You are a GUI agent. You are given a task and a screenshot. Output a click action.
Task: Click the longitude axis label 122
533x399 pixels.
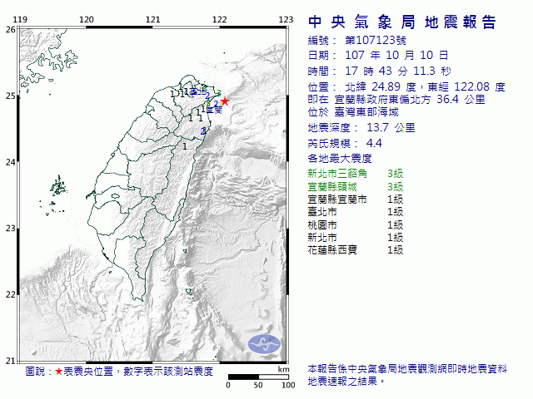[x=219, y=19]
